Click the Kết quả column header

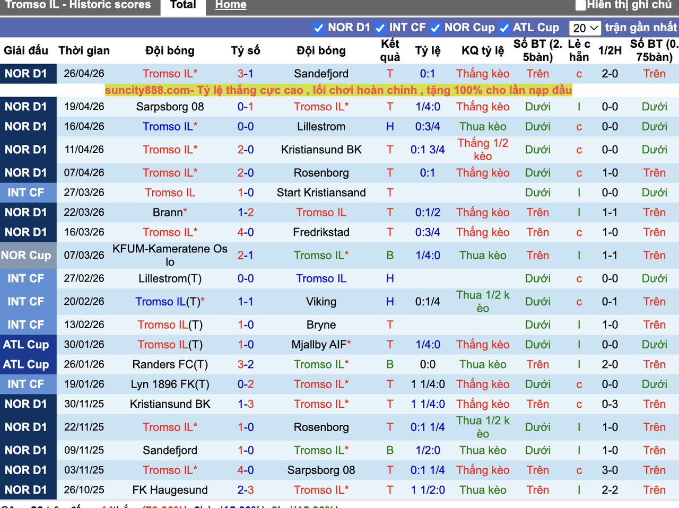click(x=390, y=50)
